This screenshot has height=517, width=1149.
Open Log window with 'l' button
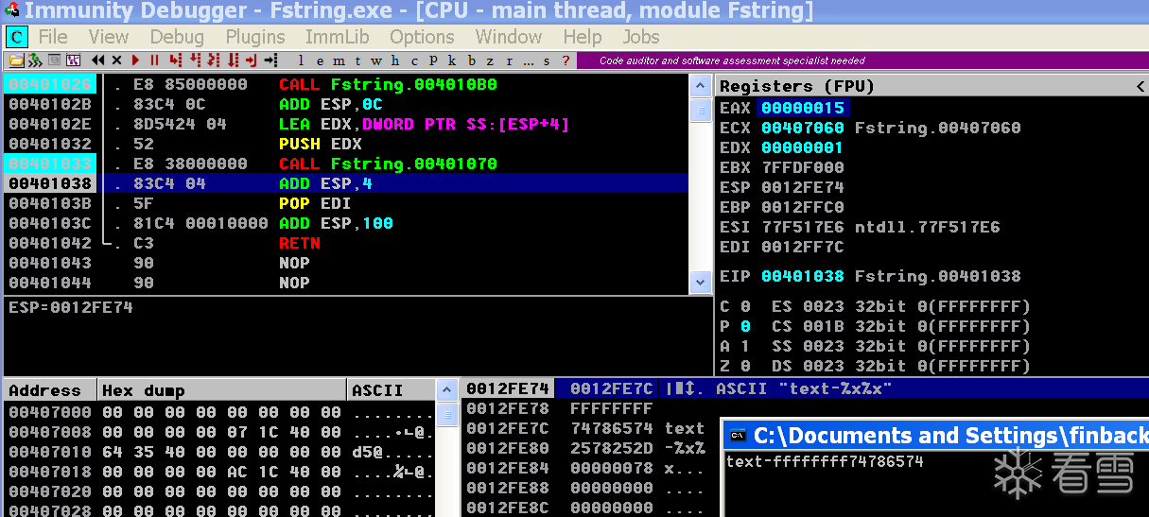pyautogui.click(x=301, y=60)
